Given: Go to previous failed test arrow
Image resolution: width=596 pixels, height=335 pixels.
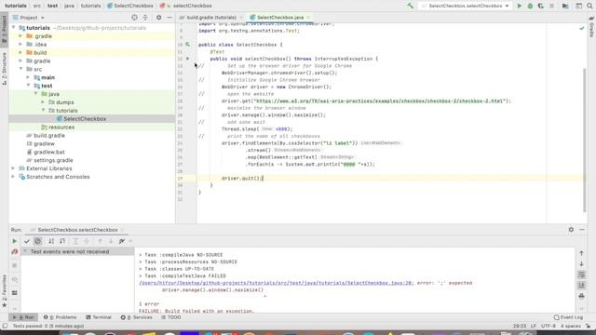Looking at the screenshot, I should tap(100, 241).
